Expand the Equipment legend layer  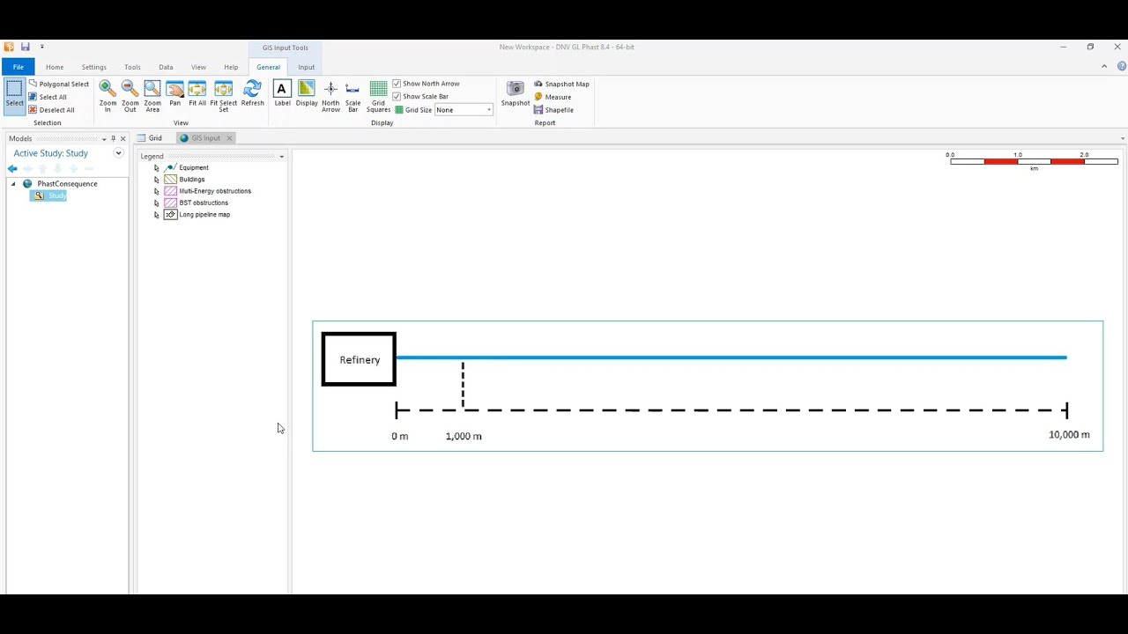(157, 167)
